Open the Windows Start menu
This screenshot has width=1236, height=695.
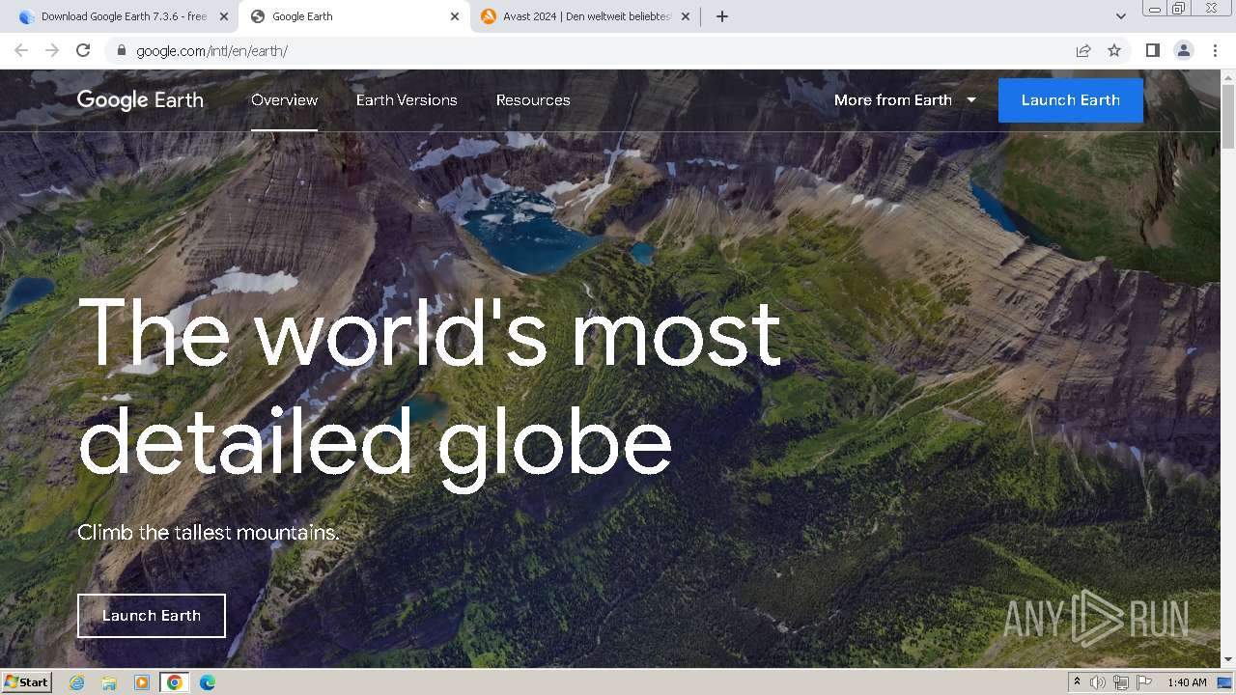27,682
